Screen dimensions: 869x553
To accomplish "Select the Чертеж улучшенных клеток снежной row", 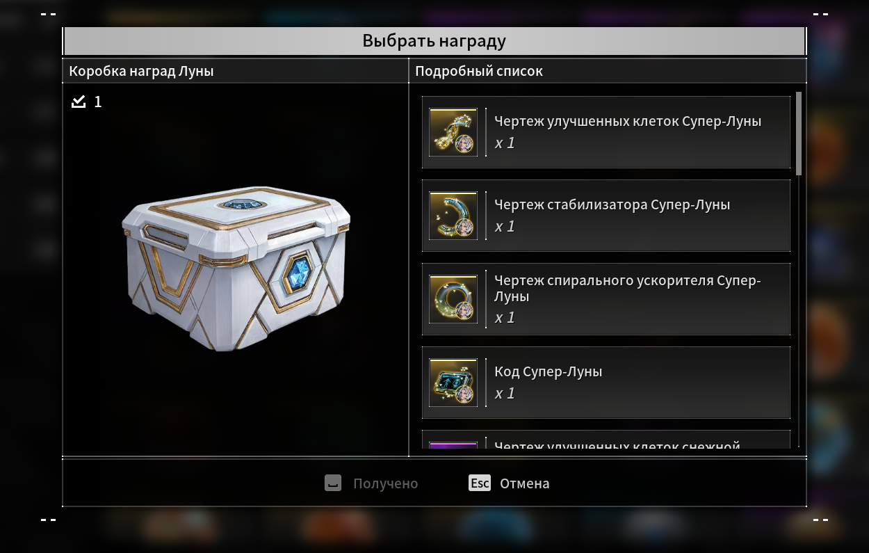I will pyautogui.click(x=606, y=440).
